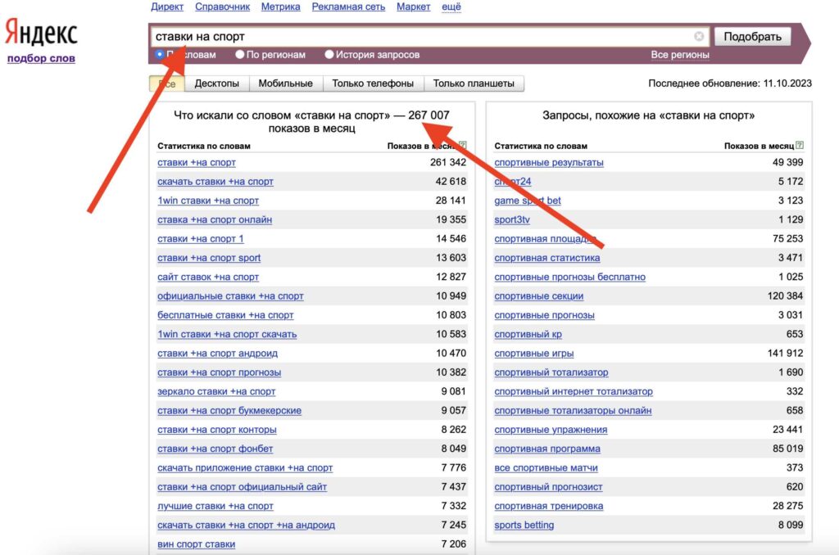Open the sports betting similar query
Screen dimensions: 839x555
pos(524,525)
